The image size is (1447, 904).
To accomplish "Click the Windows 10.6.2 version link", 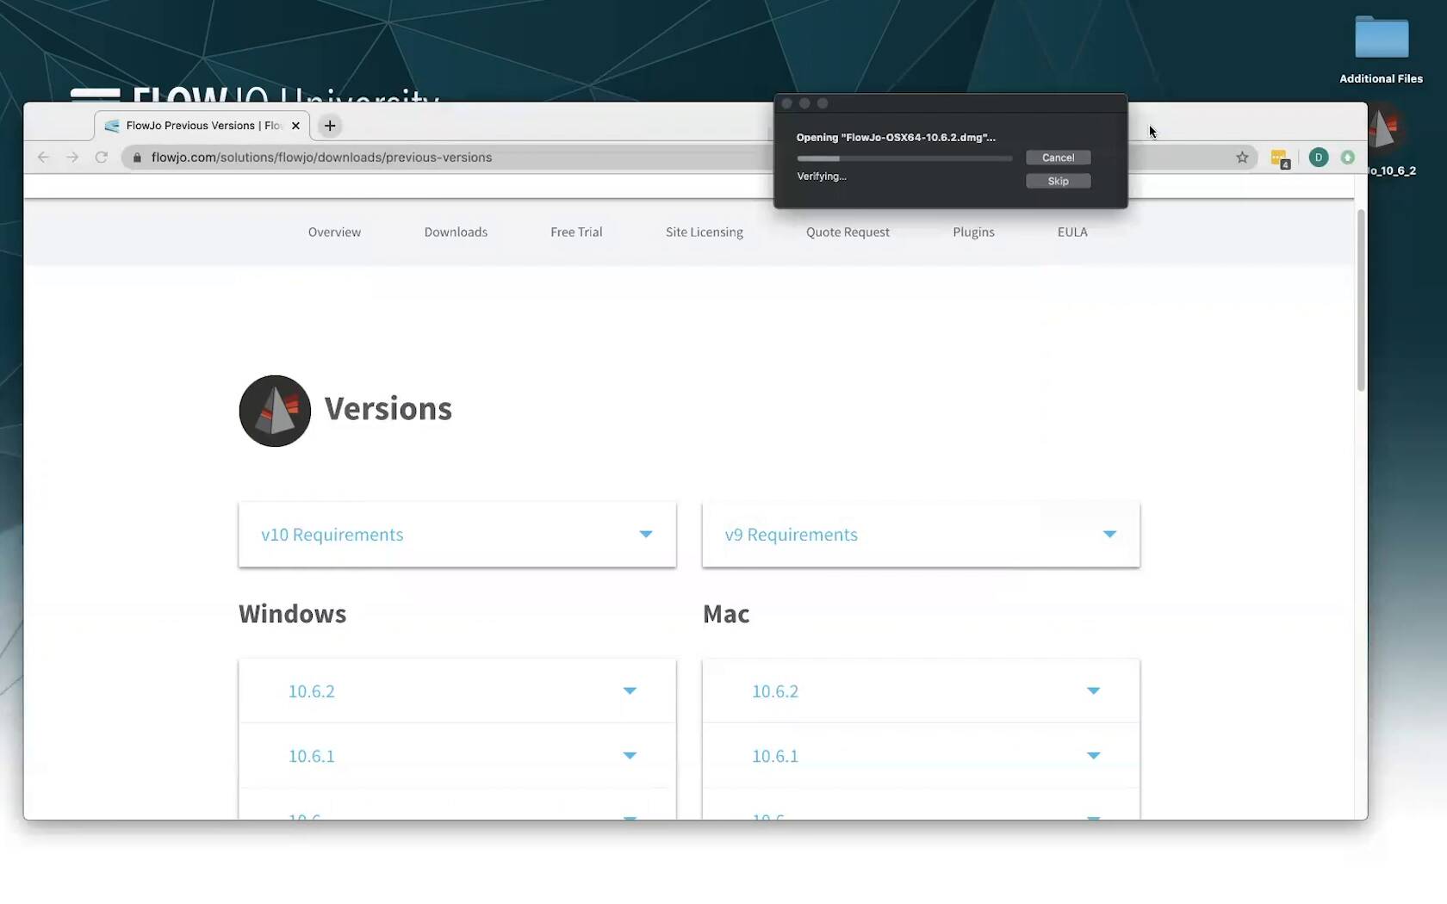I will (x=311, y=691).
